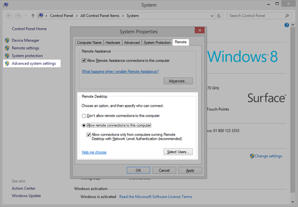The height and width of the screenshot is (207, 298).
Task: Click the shield icon next to Change settings
Action: 252,156
